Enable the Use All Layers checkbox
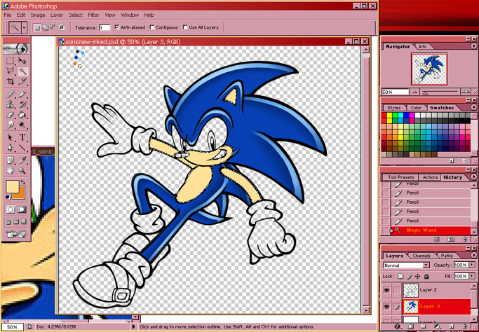The image size is (479, 332). click(x=185, y=27)
